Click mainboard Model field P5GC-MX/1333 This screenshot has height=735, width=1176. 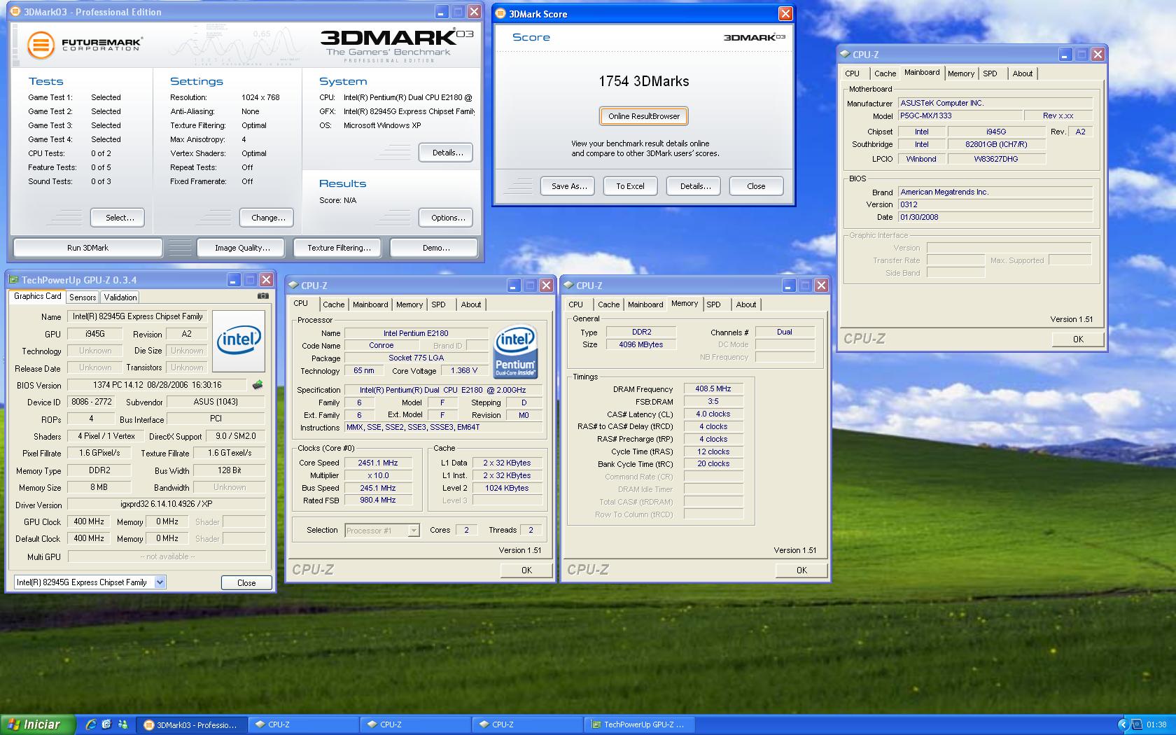pyautogui.click(x=960, y=115)
